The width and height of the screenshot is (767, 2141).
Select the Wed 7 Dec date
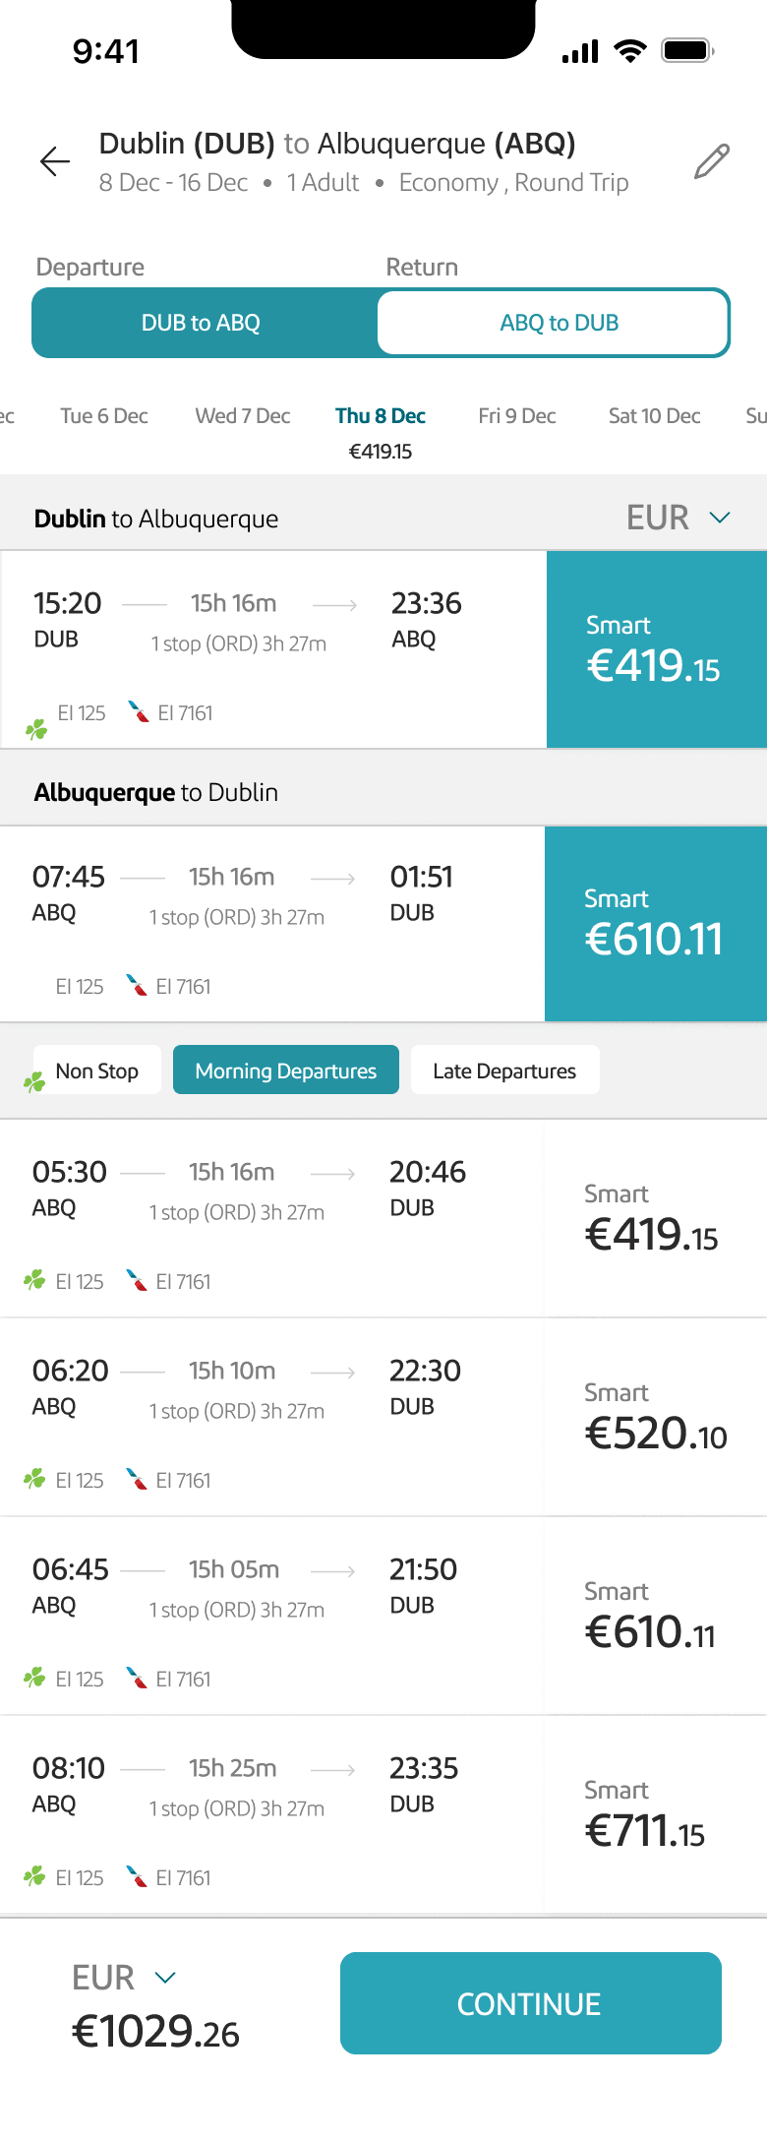(x=243, y=416)
